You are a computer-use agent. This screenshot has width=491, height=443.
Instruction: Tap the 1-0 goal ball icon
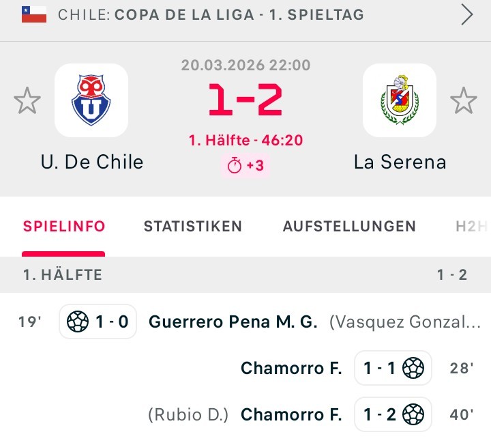tap(78, 321)
